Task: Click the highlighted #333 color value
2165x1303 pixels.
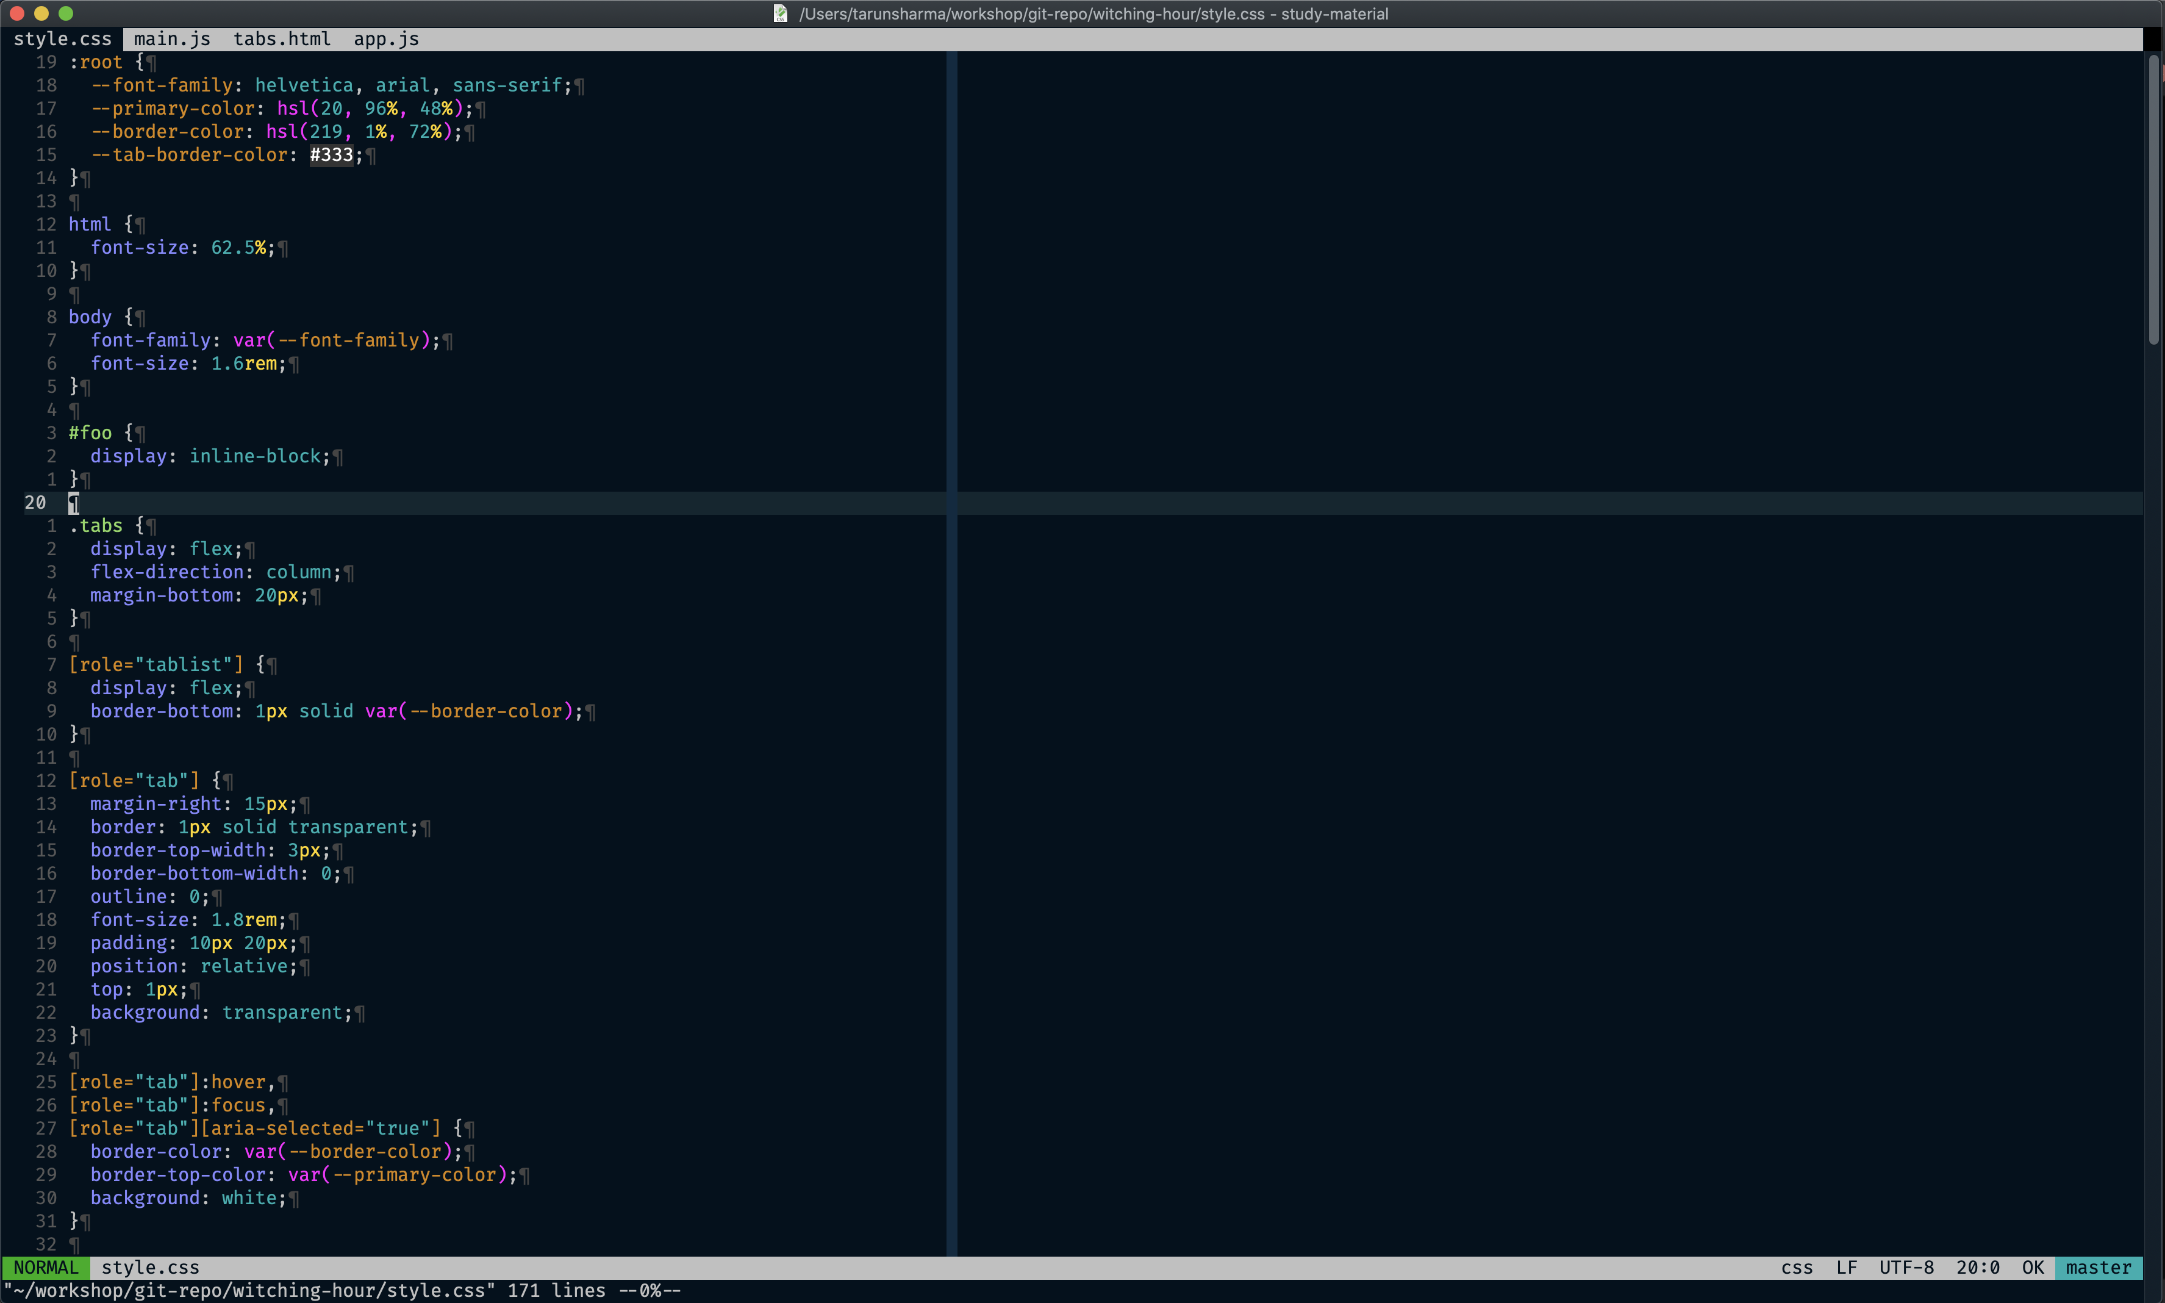Action: [x=332, y=154]
